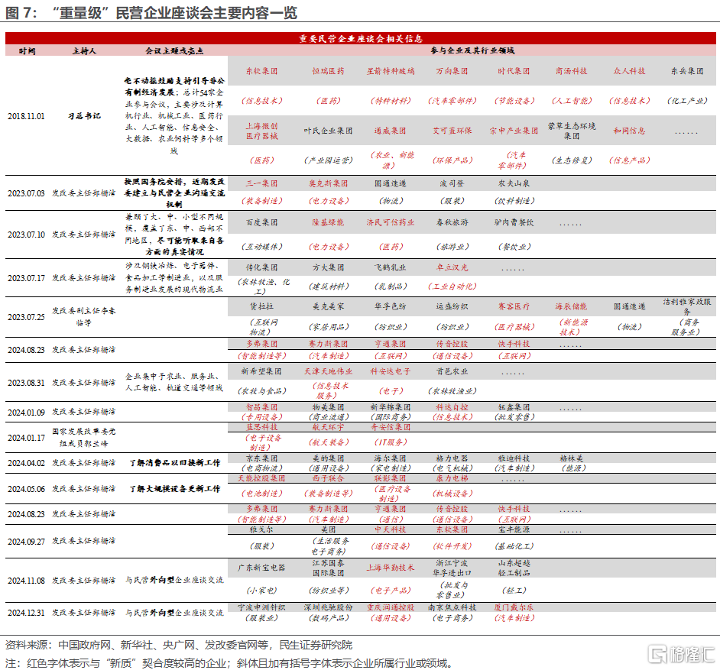Click the company 广东新宝电器

pyautogui.click(x=261, y=568)
